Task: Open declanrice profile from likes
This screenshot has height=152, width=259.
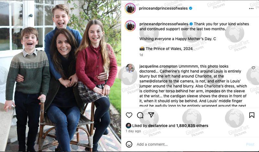Action: (158, 126)
